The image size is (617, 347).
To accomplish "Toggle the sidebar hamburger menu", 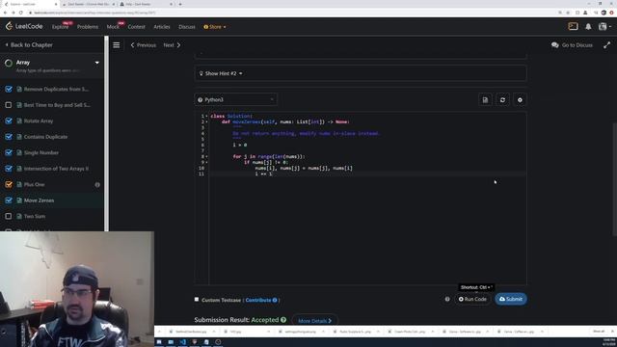I will pos(117,45).
